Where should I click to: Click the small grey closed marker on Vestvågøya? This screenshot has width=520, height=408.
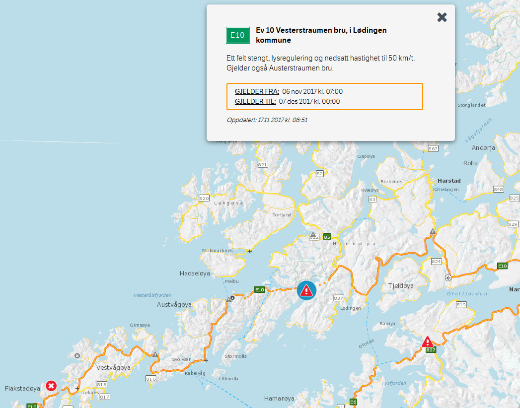(x=77, y=355)
